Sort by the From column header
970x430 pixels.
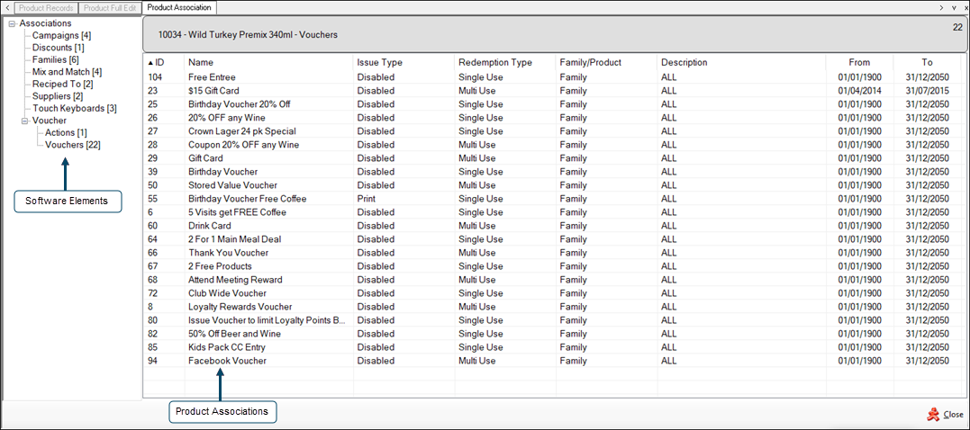click(859, 62)
